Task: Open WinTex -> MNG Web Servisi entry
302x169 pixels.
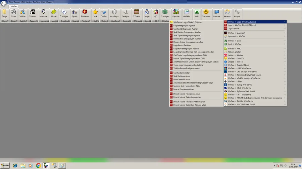Action: pyautogui.click(x=255, y=88)
